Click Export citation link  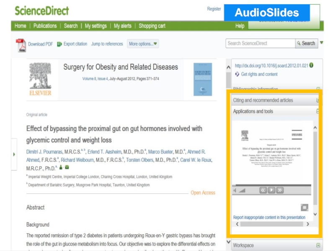75,44
